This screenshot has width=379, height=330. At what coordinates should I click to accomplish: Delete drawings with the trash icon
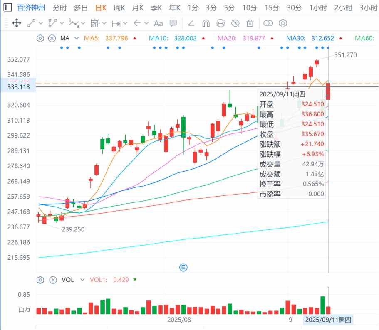tap(250, 23)
